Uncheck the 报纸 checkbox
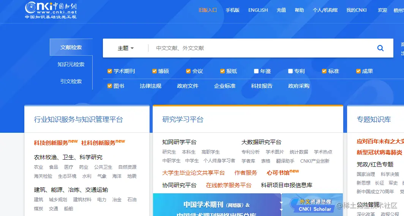Image resolution: width=404 pixels, height=216 pixels. point(223,71)
